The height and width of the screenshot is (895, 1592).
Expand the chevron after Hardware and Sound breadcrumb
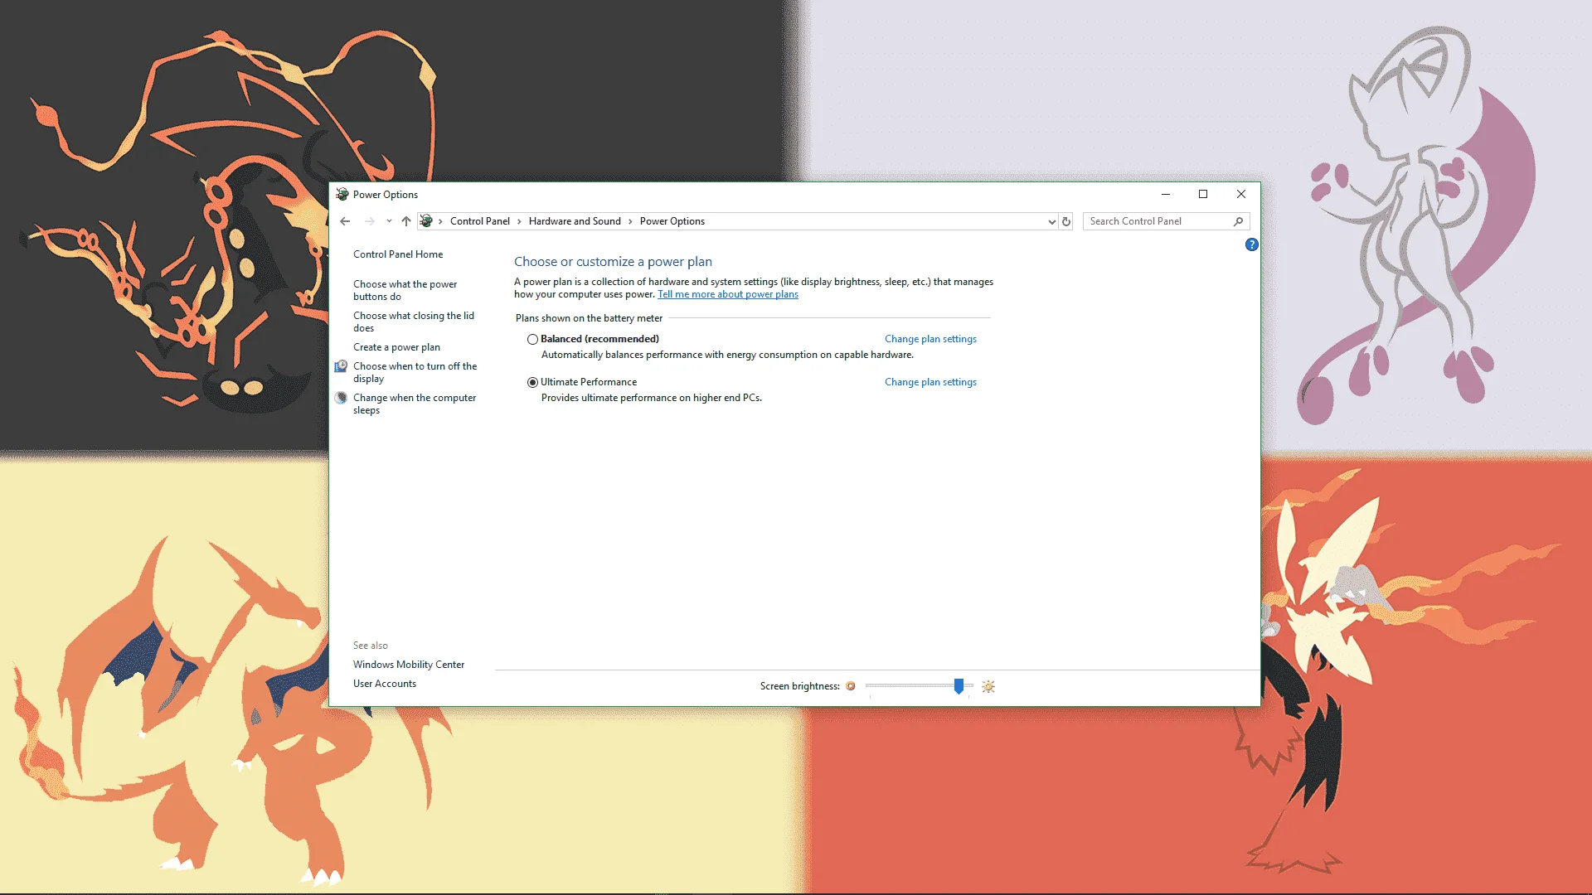(630, 221)
